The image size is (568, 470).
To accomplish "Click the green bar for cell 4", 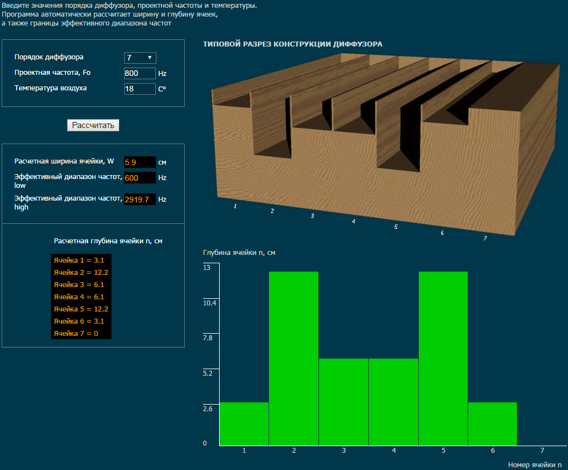I will click(393, 402).
